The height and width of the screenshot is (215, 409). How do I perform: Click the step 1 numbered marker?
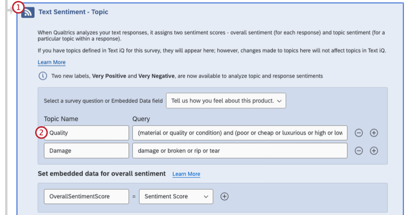tap(18, 7)
